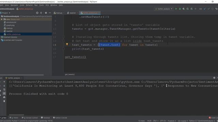Open Project panel settings gear
218x122 pixels.
tap(46, 13)
